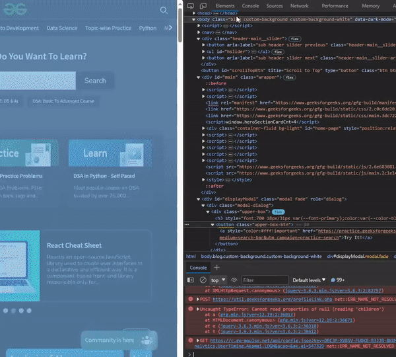Click the webpage vertical scrollbar thumb
Viewport: 396px width, 357px height.
(x=180, y=25)
